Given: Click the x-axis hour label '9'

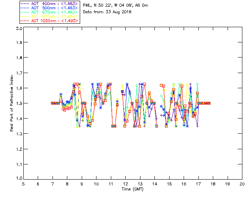Looking at the screenshot, I should (82, 184).
